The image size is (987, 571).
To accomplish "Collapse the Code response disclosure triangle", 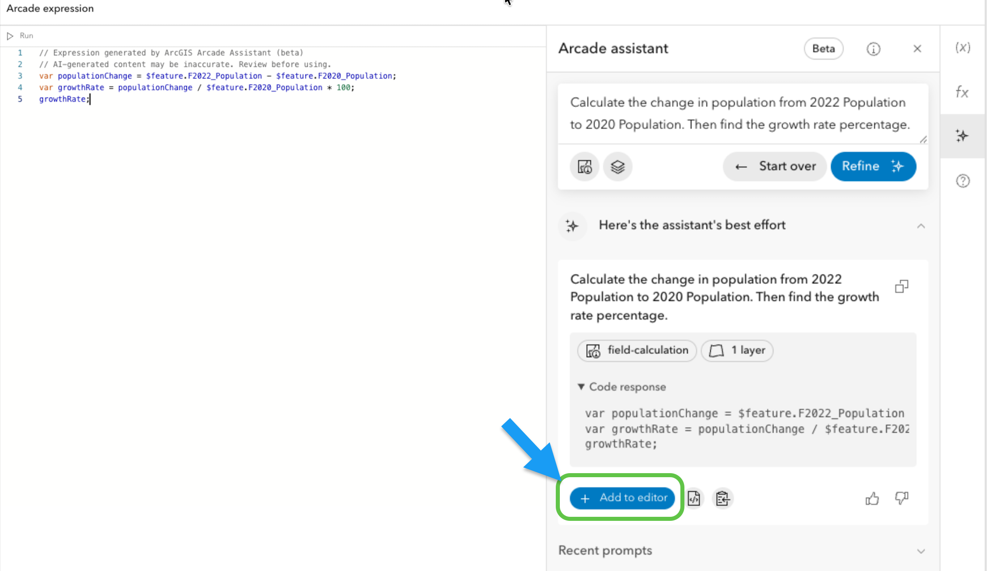I will (x=581, y=387).
